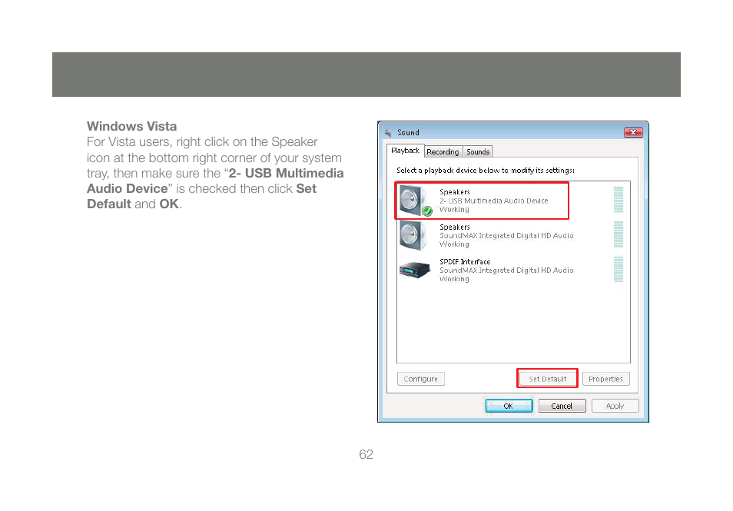
Task: Click the Sound title bar speaker icon
Action: 388,133
